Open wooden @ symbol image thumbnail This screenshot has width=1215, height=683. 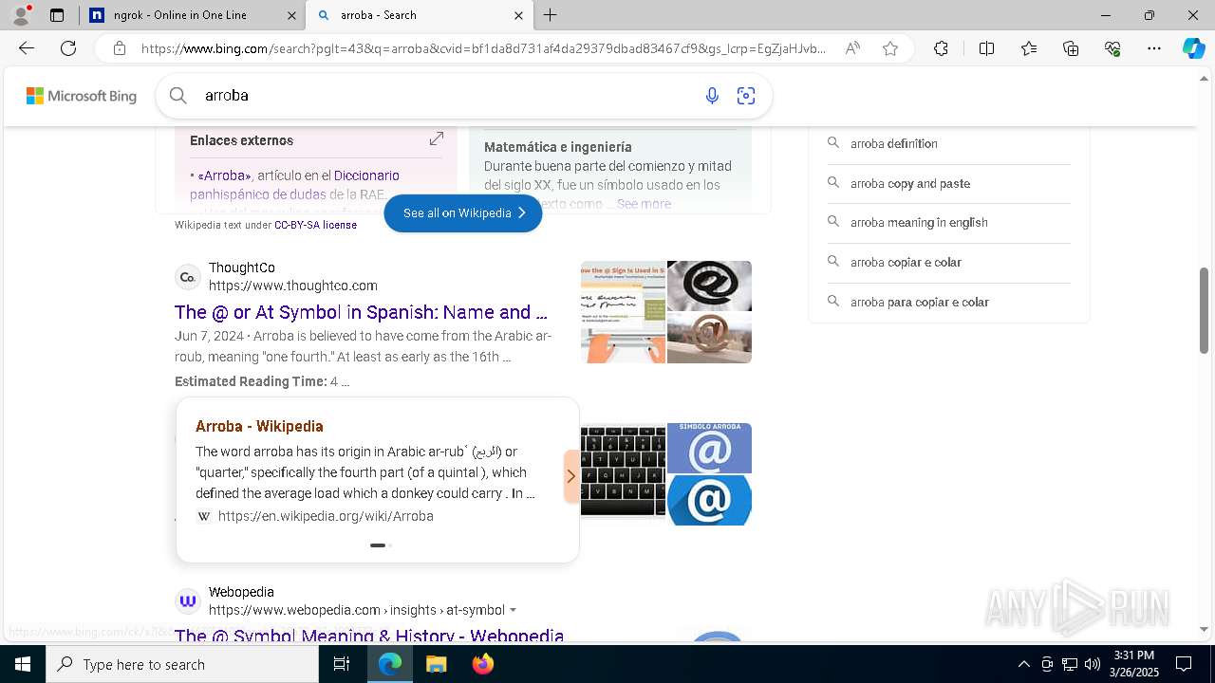tap(709, 339)
